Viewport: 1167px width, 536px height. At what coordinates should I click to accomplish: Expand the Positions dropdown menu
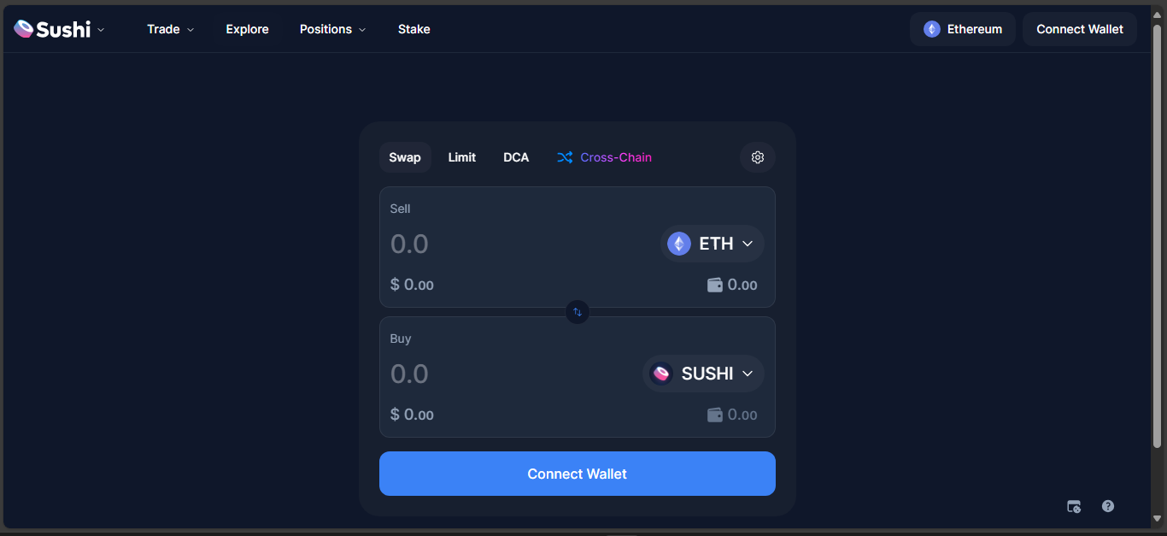pyautogui.click(x=332, y=29)
